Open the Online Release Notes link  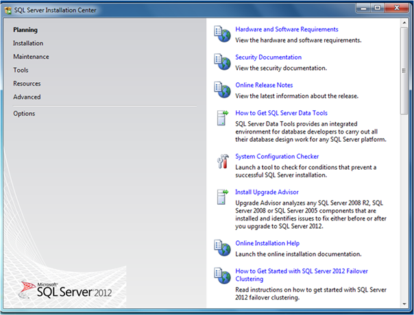[264, 85]
